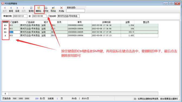Set page size to 500

point(15,98)
